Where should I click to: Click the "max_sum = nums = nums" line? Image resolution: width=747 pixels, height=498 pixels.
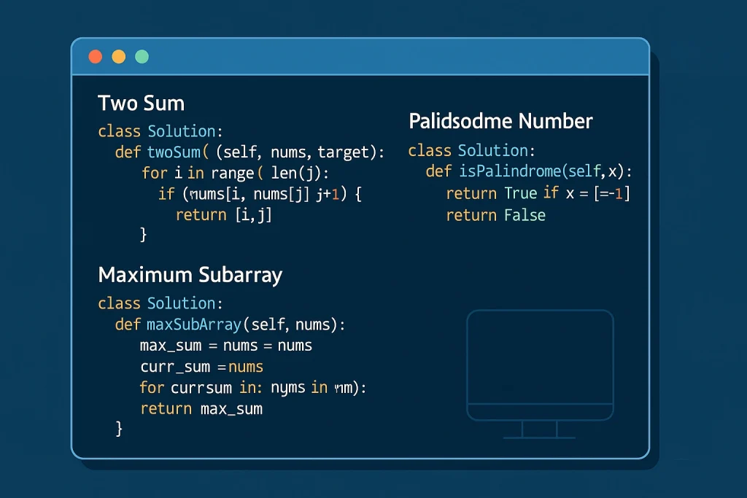pyautogui.click(x=226, y=346)
